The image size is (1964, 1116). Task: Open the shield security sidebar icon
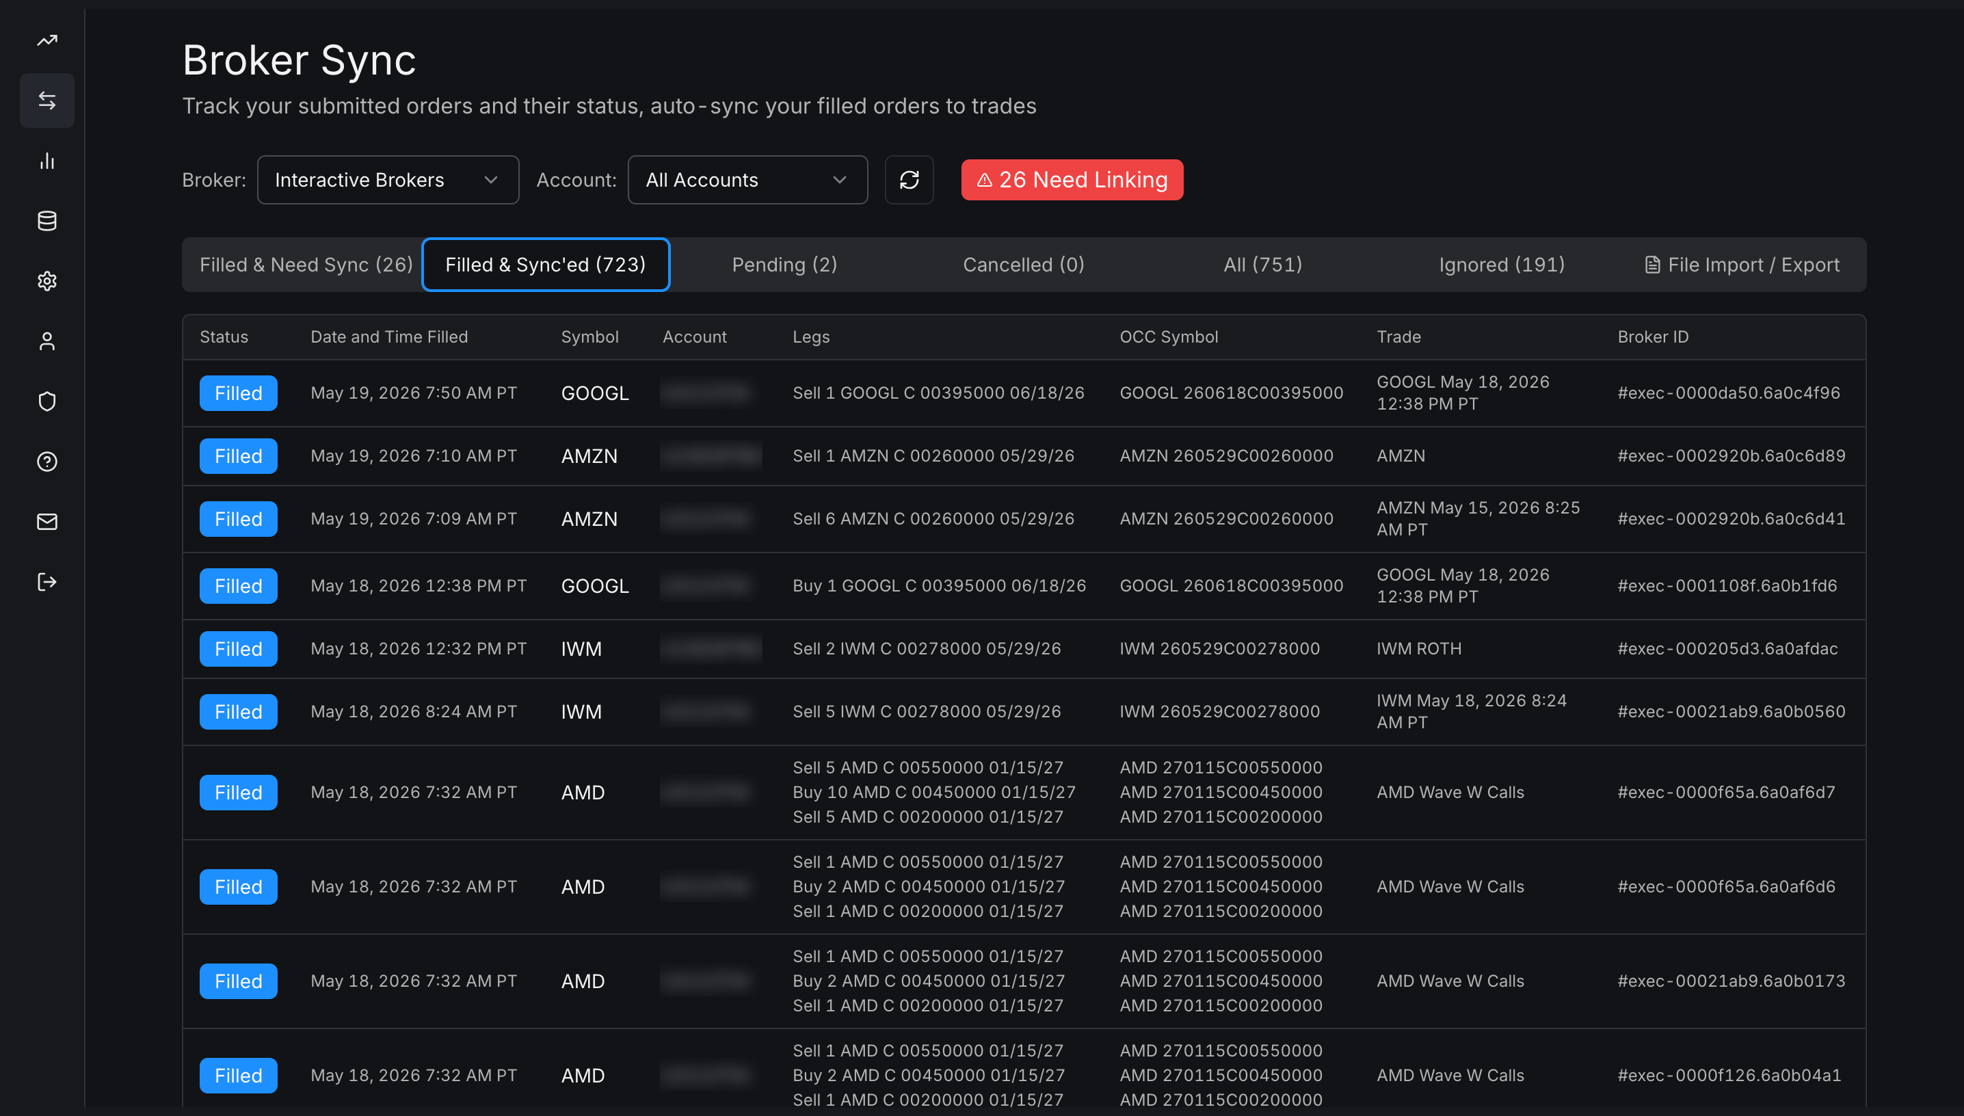point(47,401)
